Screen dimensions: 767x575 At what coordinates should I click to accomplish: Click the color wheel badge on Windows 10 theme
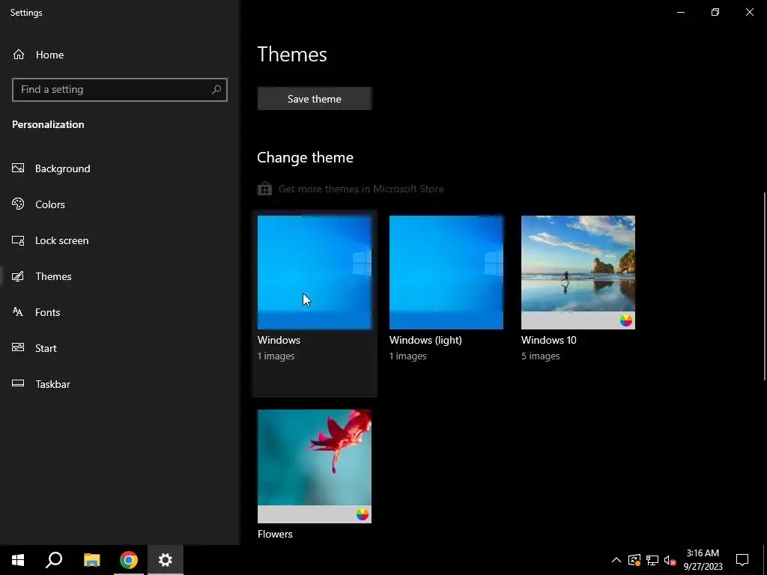[626, 320]
